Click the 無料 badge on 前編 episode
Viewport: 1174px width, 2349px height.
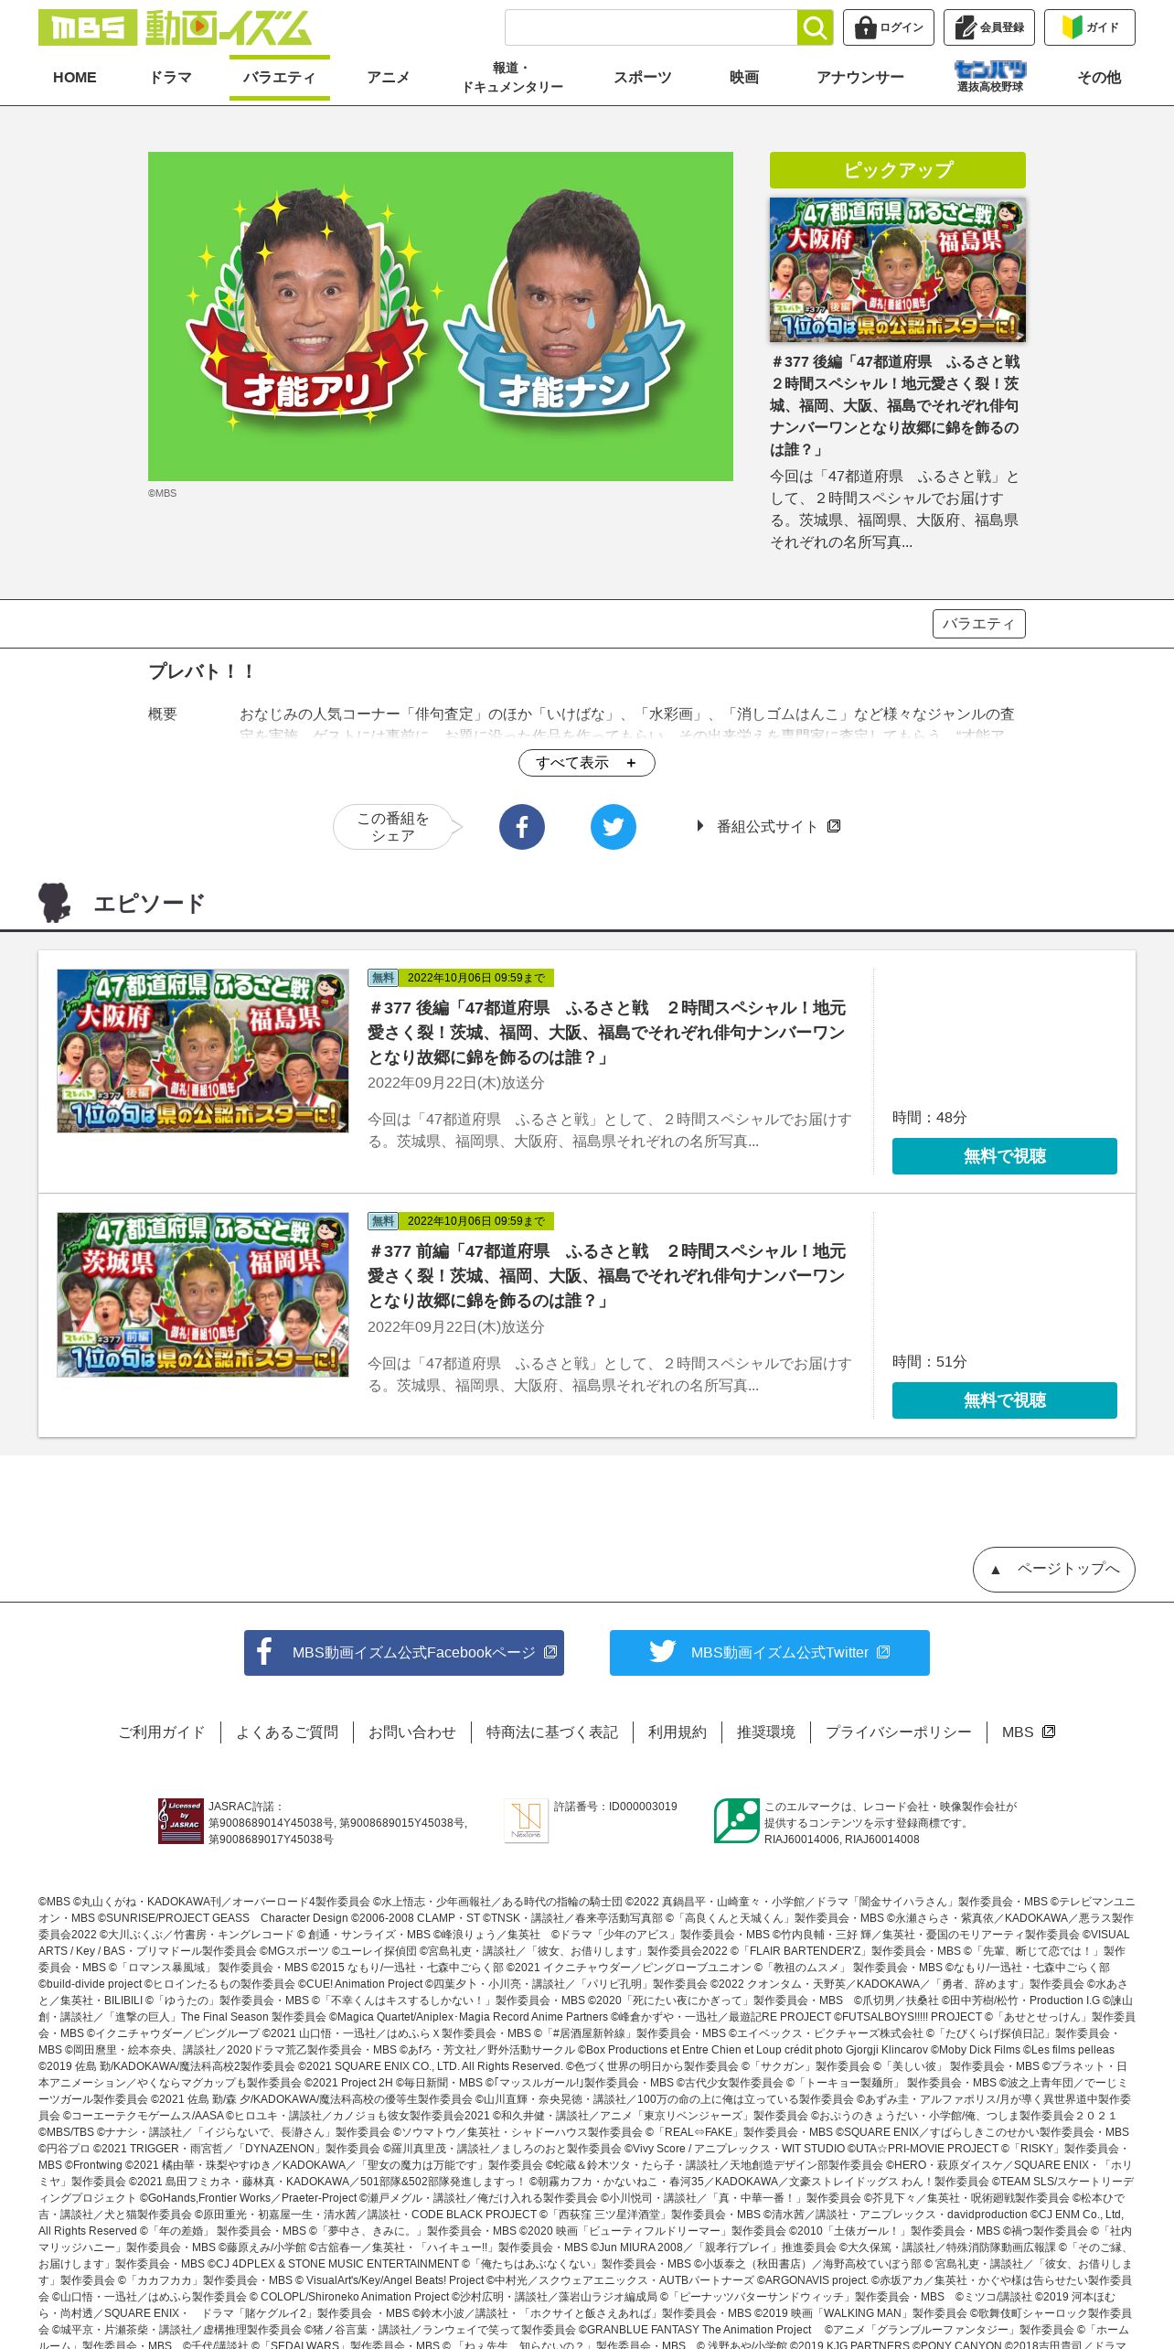coord(382,1221)
